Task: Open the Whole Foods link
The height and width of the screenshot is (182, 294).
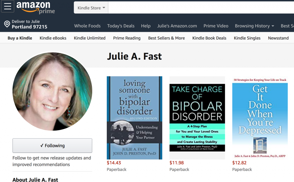Action: pos(87,26)
